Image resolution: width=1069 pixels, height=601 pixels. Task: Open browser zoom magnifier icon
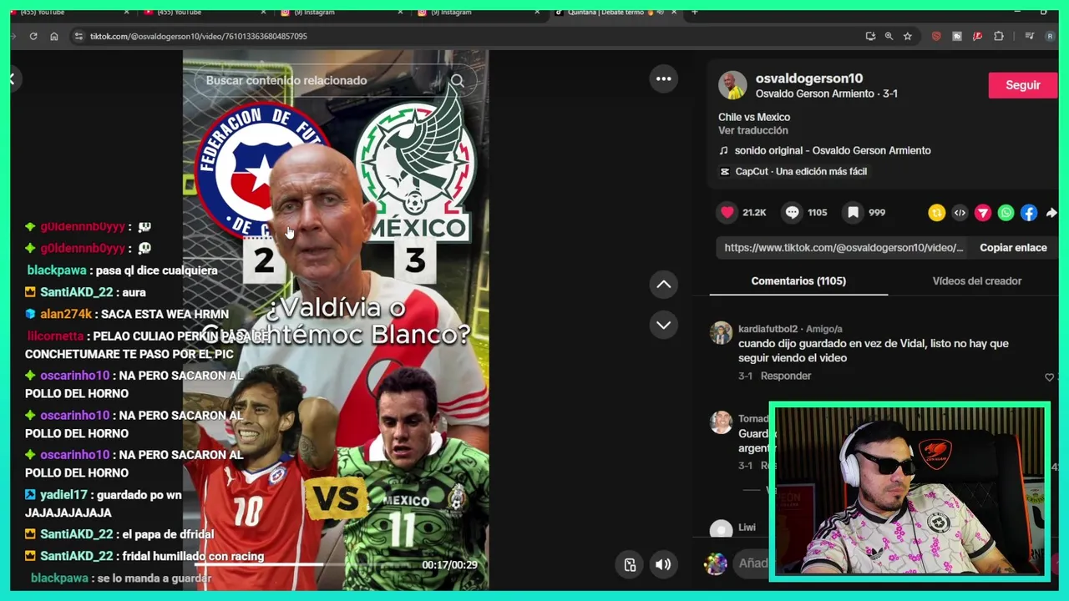coord(889,36)
